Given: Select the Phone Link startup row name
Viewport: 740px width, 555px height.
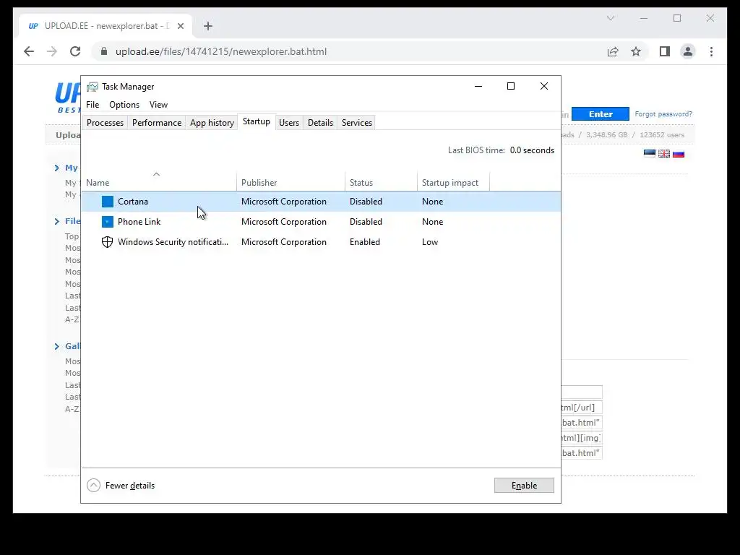Looking at the screenshot, I should 139,222.
